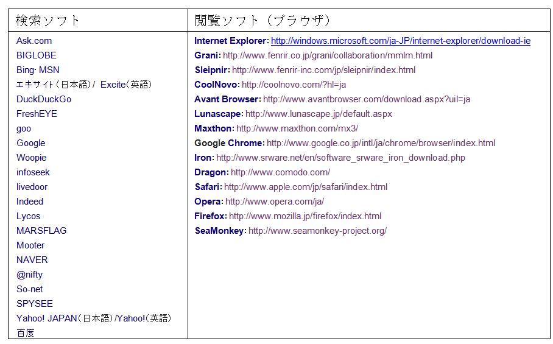553x344 pixels.
Task: Select the bold Iron label
Action: click(204, 158)
